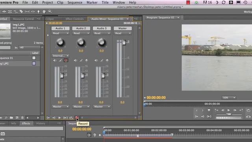Open Audio 1 output Master dropdown
252x142 pixels.
(x=60, y=106)
